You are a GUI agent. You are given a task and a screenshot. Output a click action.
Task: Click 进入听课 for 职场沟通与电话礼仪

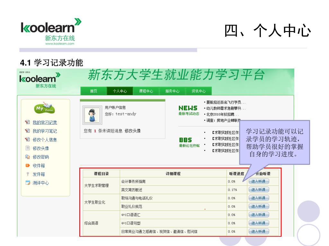259,198
